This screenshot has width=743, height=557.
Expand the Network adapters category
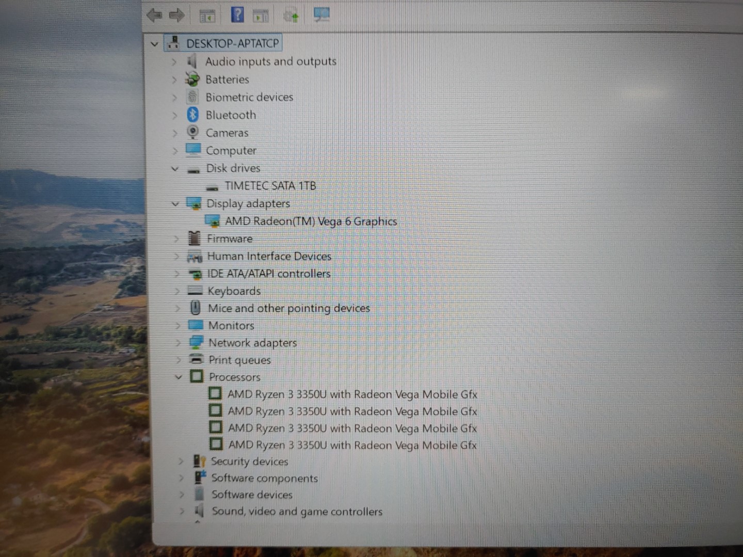click(178, 342)
